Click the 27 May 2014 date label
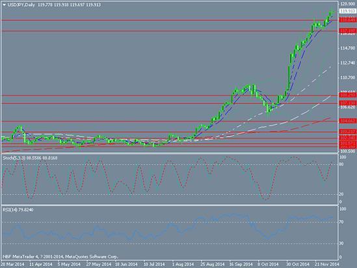 tap(99, 264)
